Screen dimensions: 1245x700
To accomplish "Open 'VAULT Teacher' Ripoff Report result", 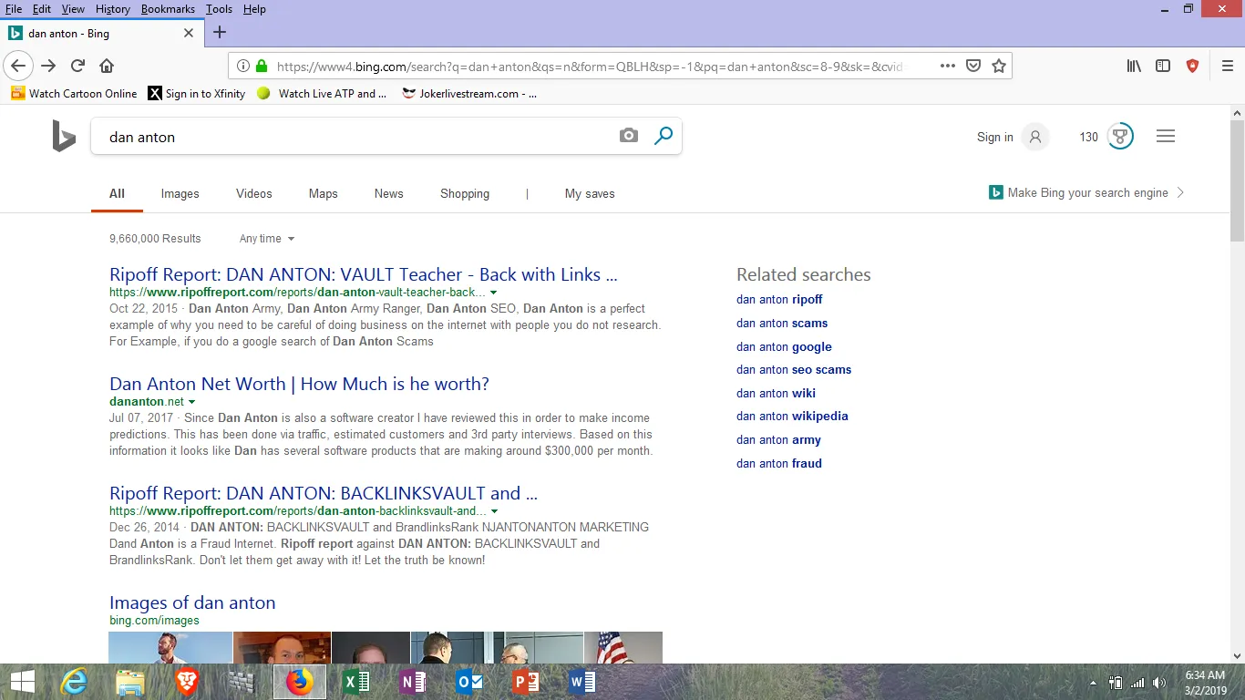I will pos(364,274).
